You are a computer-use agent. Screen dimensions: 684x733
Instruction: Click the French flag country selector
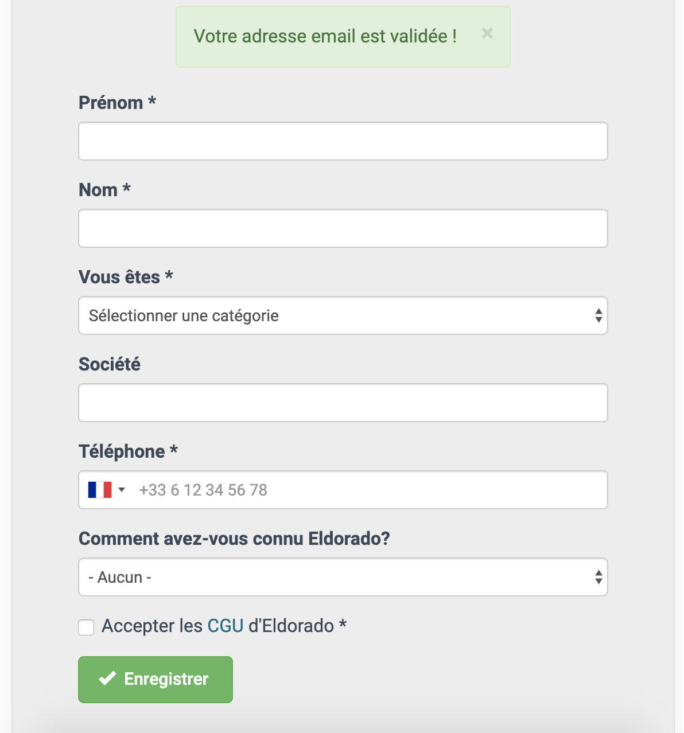(106, 490)
